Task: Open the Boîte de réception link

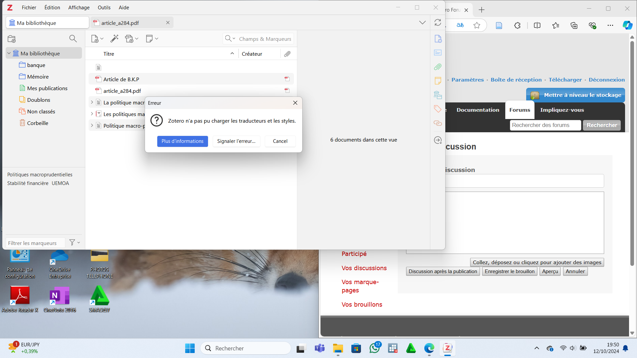Action: tap(516, 80)
